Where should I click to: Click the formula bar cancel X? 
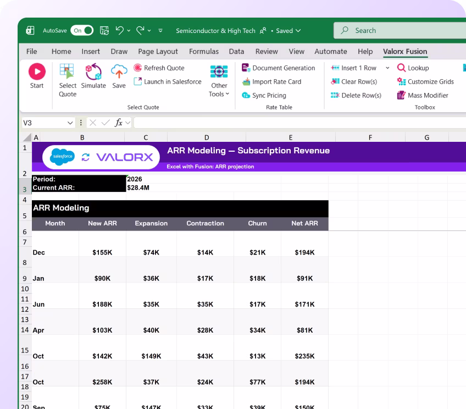point(93,123)
